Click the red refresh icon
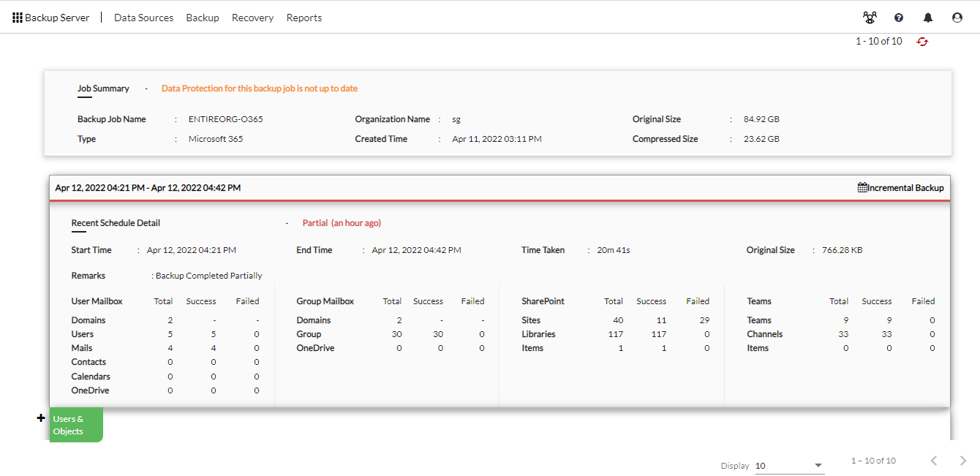980x476 pixels. tap(922, 42)
